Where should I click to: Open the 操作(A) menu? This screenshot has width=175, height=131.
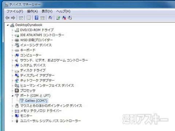point(32,11)
